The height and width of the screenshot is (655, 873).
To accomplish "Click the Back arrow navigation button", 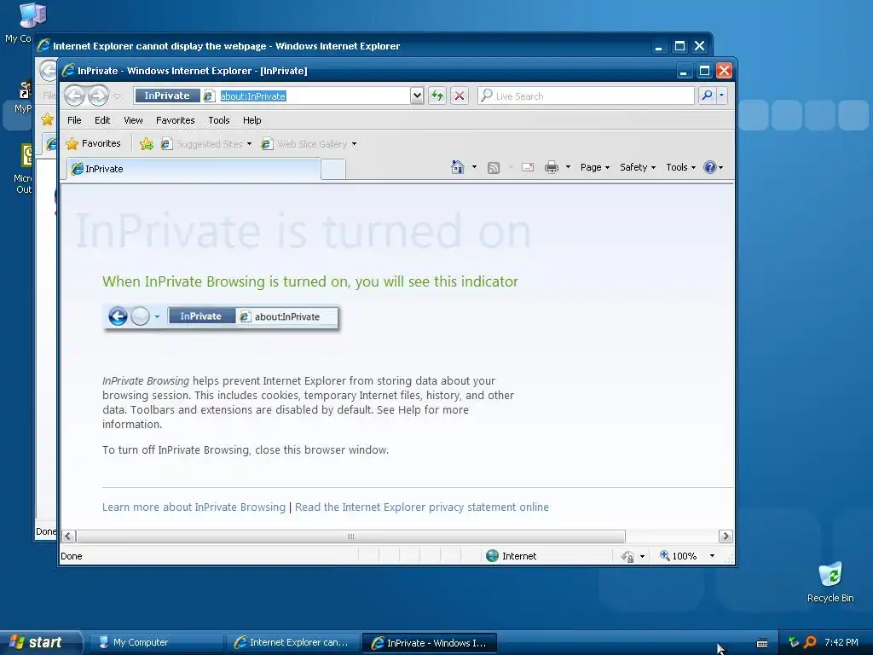I will click(74, 96).
